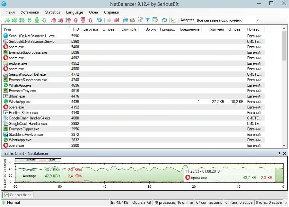Open the Statistics menu
The width and height of the screenshot is (289, 207).
tap(53, 12)
